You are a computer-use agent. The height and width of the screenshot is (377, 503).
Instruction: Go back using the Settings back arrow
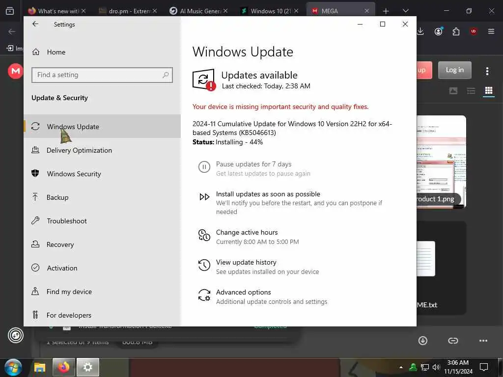coord(35,24)
